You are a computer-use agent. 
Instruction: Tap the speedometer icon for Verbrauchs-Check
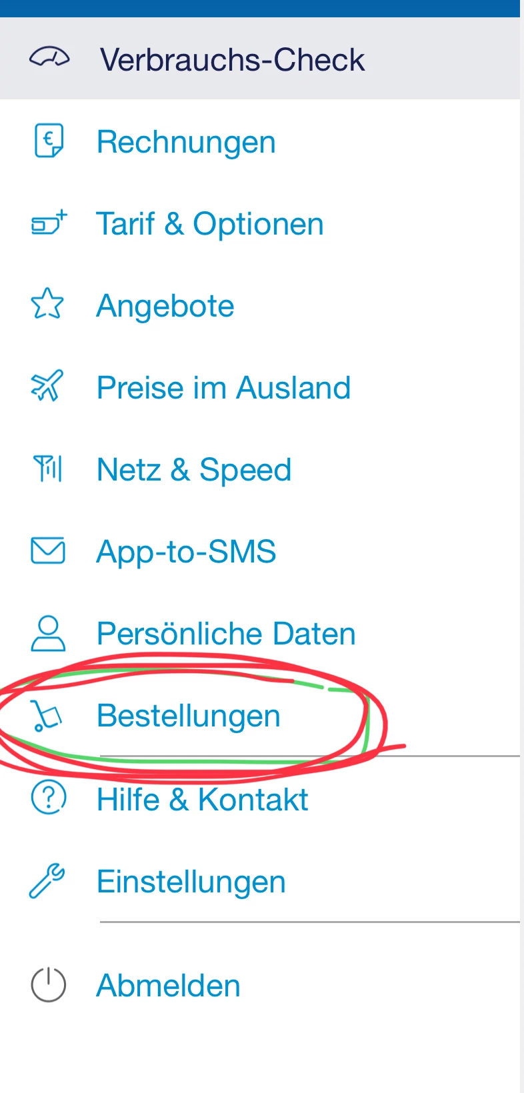pos(49,59)
